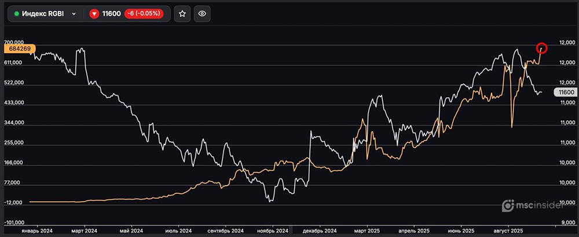Click январь 2024 on the time axis
Image resolution: width=579 pixels, height=237 pixels.
click(37, 231)
